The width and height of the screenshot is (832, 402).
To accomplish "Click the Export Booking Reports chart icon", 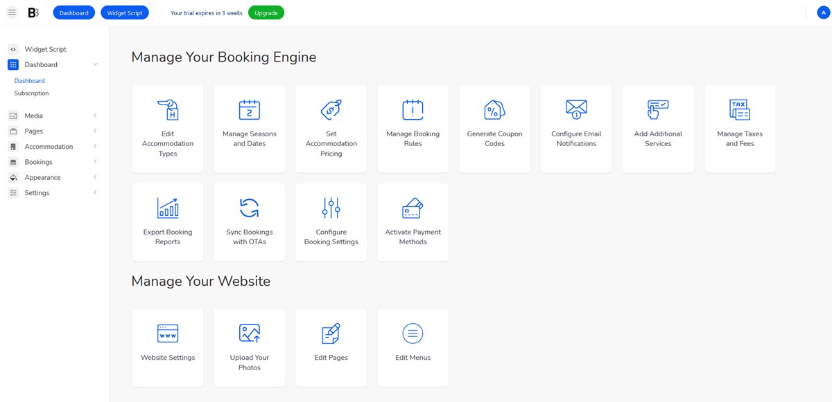I will (168, 208).
